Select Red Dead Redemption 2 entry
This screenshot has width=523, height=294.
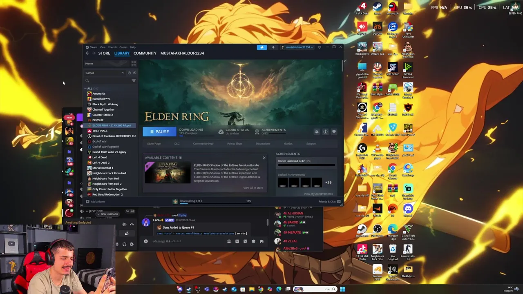coord(107,194)
